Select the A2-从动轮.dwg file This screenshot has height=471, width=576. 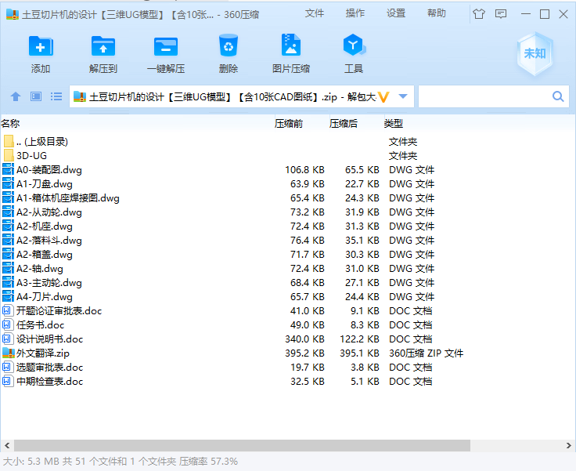coord(49,212)
